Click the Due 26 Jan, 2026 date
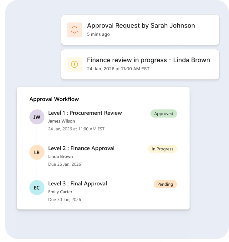 point(64,164)
